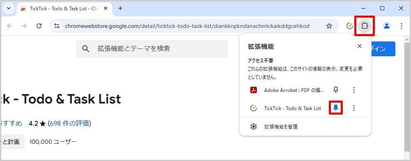The height and width of the screenshot is (161, 411).
Task: Bookmark this page with the star icon
Action: click(x=329, y=26)
